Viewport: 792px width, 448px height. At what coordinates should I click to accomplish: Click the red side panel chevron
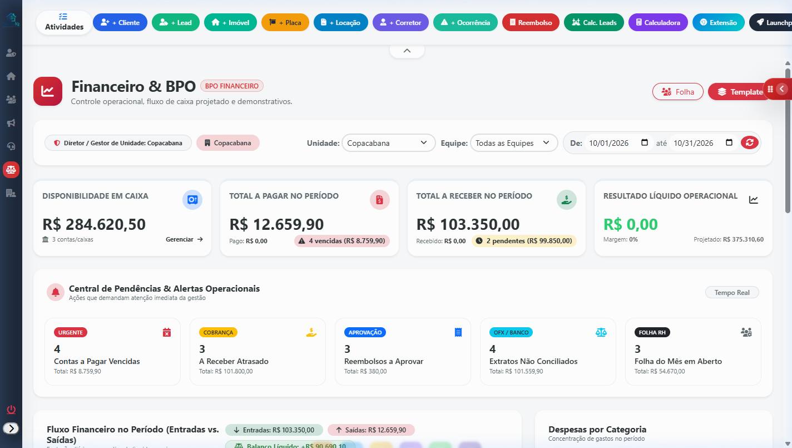tap(782, 89)
